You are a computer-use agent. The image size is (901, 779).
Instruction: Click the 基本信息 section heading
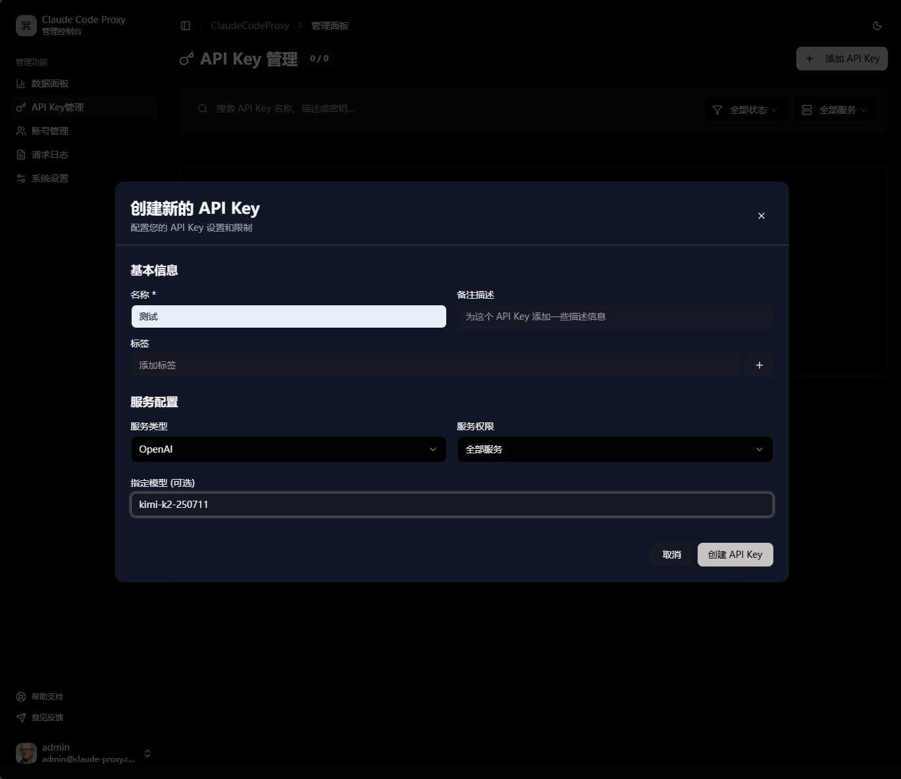coord(154,270)
